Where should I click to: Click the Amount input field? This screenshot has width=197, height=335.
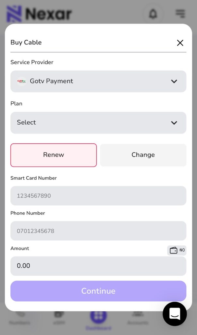(x=98, y=266)
